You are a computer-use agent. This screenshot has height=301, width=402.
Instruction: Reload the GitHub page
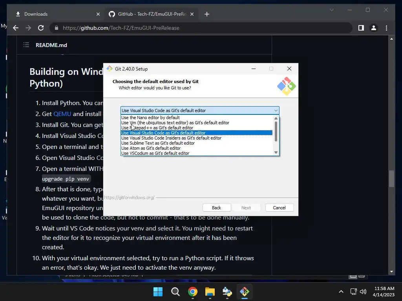coord(41,28)
